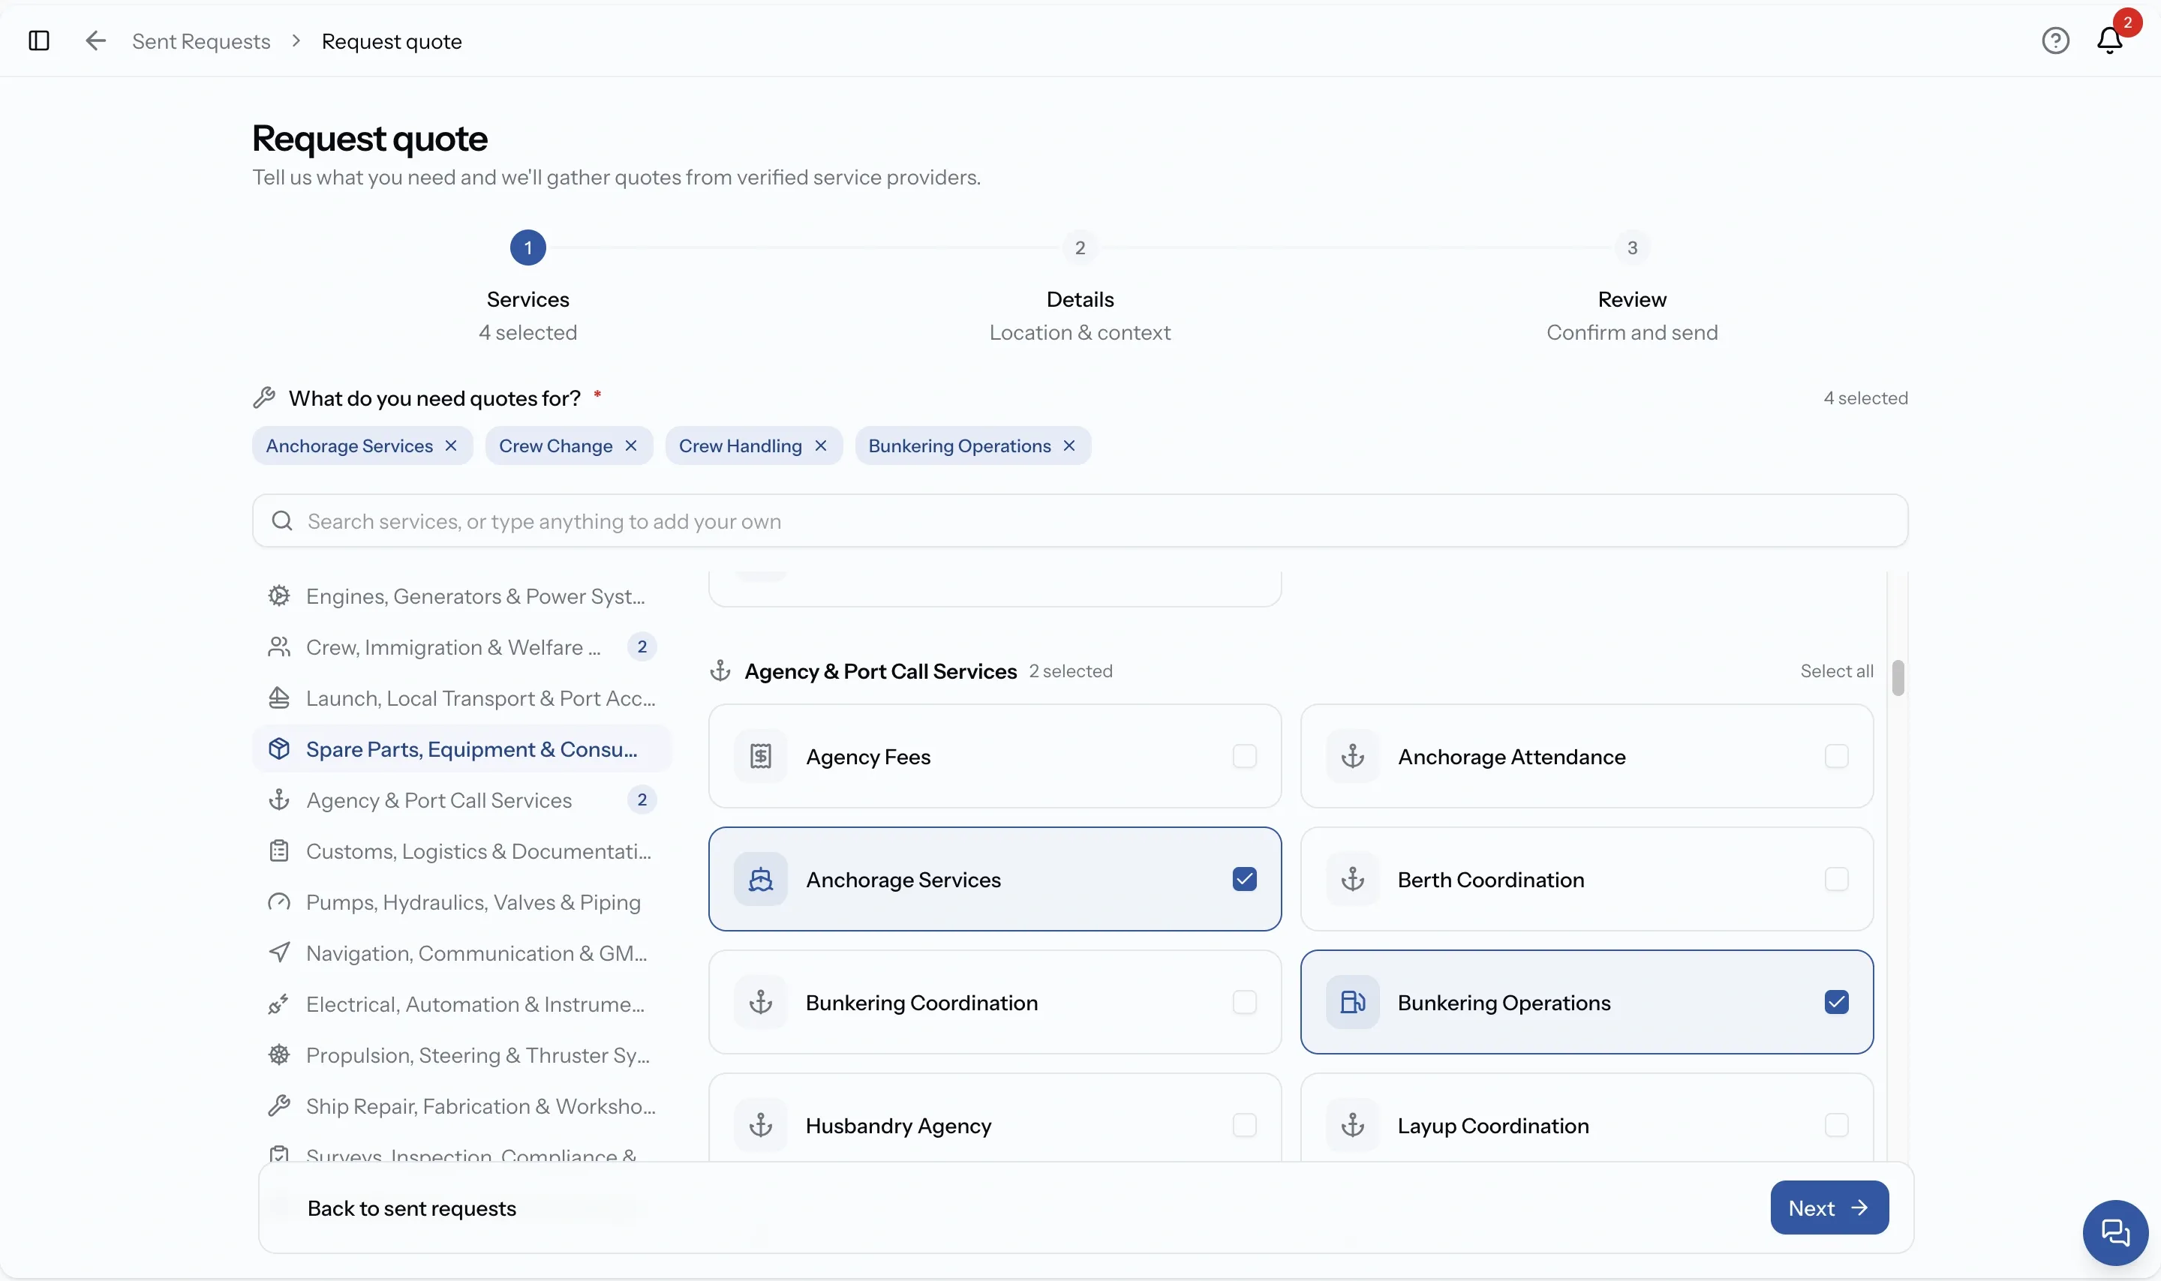The height and width of the screenshot is (1281, 2161).
Task: Select Customs, Logistics & Documentation category
Action: click(x=462, y=851)
